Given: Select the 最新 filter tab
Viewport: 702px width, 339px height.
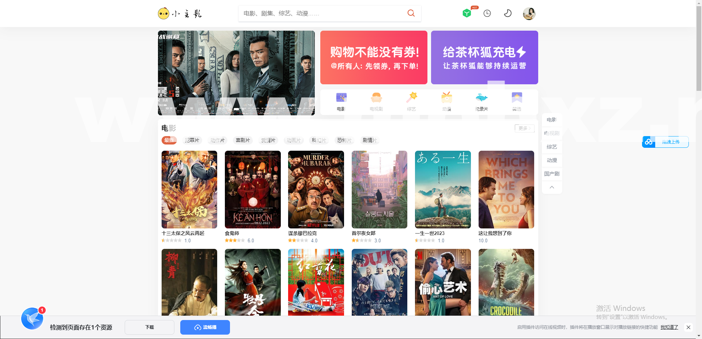Looking at the screenshot, I should [169, 140].
